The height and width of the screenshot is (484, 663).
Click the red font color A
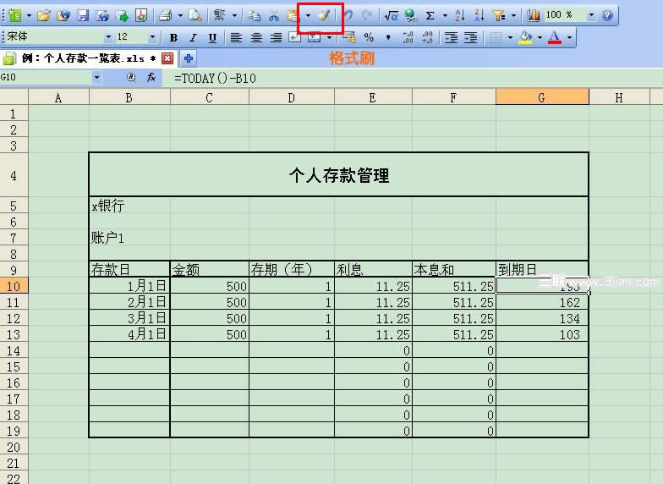click(x=555, y=38)
